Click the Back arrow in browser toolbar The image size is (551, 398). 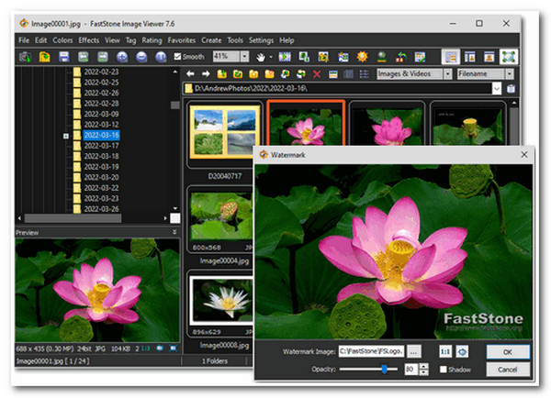pyautogui.click(x=191, y=73)
